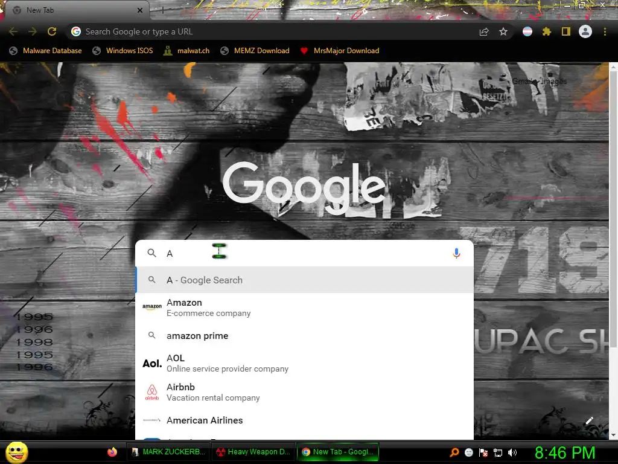Click the 8:46 PM clock
618x464 pixels.
tap(565, 453)
